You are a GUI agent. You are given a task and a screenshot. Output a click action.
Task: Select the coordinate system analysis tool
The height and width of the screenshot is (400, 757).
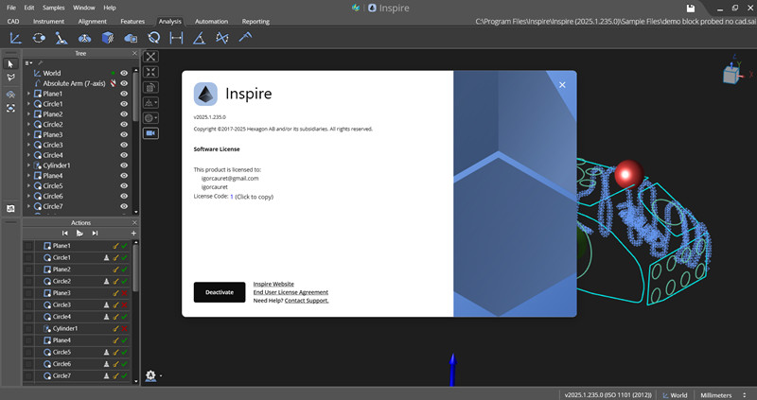(x=15, y=38)
